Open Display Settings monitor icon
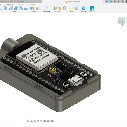The width and height of the screenshot is (127, 127). pos(44,121)
